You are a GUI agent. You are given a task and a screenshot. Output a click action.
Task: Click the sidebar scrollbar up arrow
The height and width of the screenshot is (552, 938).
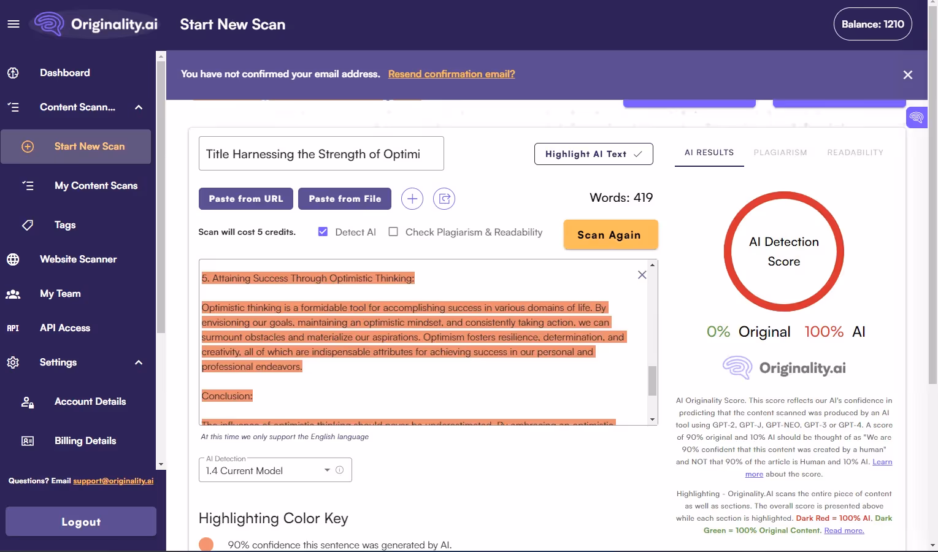point(161,56)
